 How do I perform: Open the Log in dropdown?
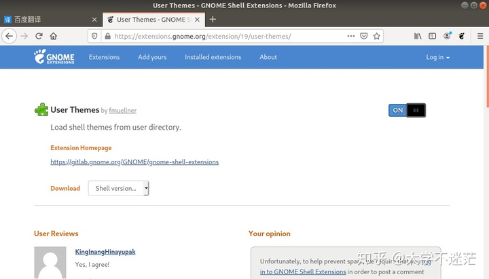pyautogui.click(x=438, y=57)
